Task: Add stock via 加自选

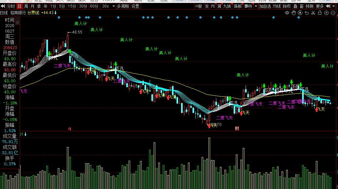Action: [265, 6]
